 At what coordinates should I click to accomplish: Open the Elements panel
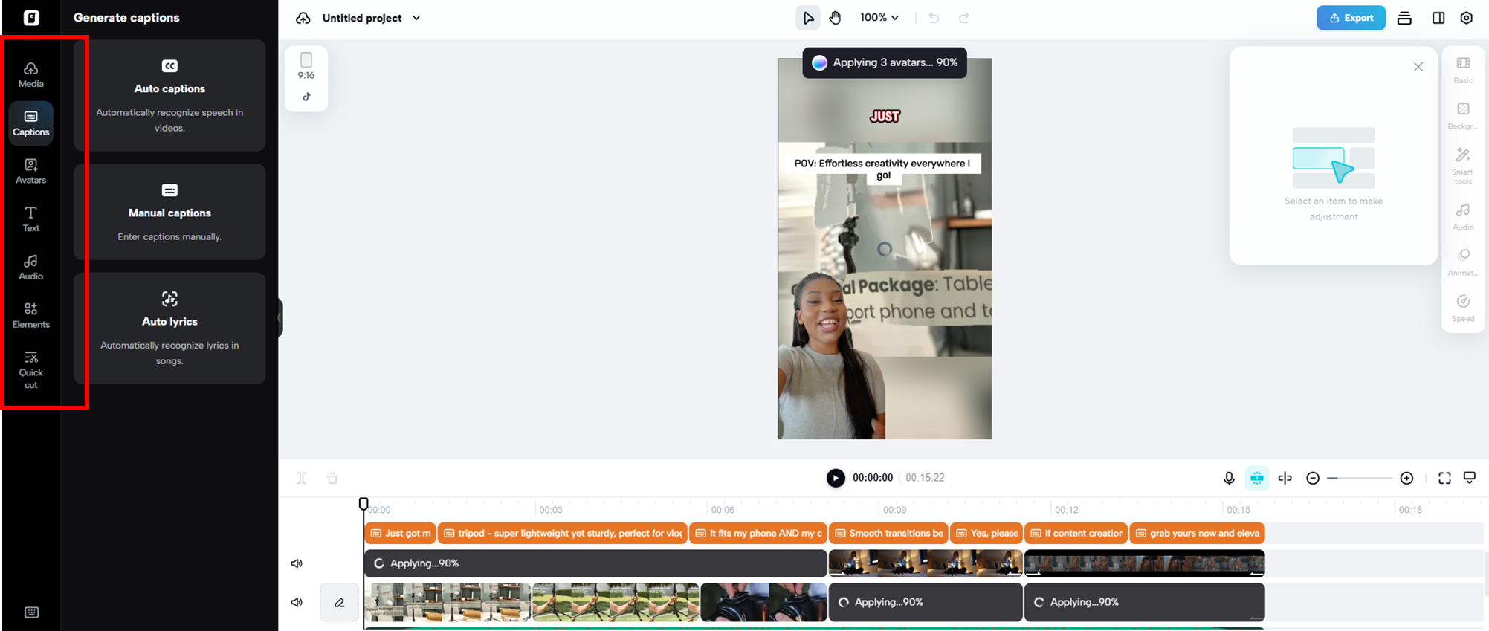pyautogui.click(x=30, y=315)
